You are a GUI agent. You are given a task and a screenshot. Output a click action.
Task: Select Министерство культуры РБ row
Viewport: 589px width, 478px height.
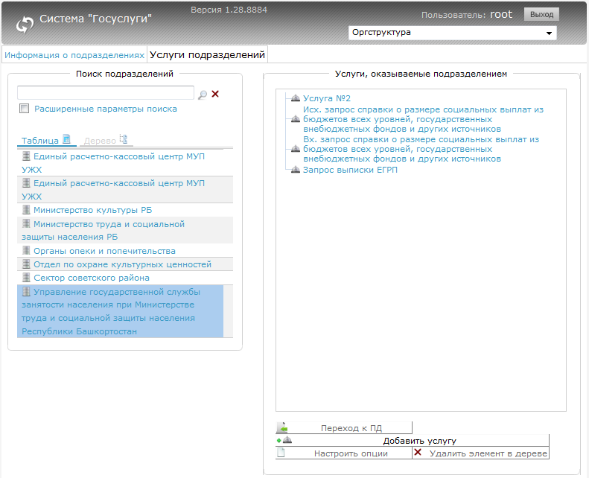tap(125, 210)
